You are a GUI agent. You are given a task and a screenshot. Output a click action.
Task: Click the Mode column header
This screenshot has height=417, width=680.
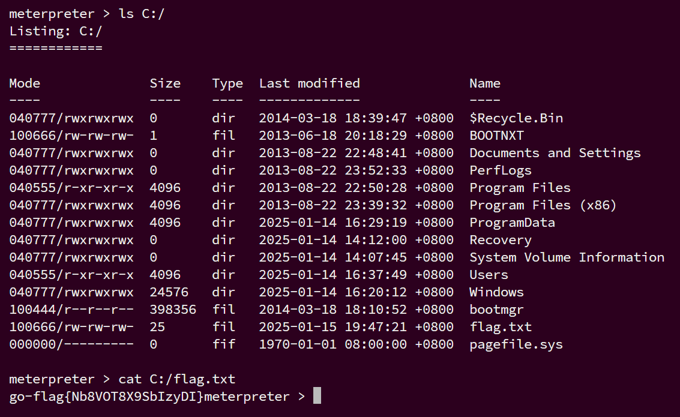(x=25, y=83)
